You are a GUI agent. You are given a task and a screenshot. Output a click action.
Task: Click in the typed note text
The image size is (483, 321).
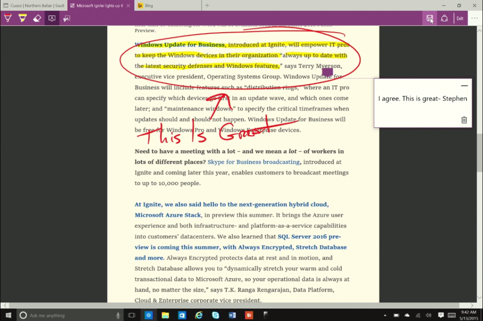(x=423, y=99)
